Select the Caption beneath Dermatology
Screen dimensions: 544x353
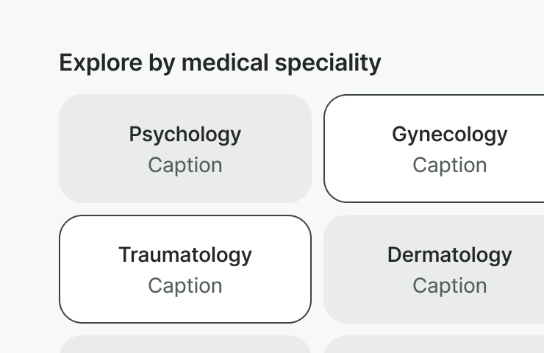[449, 285]
